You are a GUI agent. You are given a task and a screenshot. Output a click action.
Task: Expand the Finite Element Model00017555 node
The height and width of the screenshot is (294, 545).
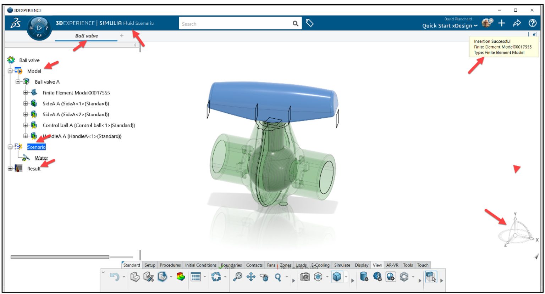[x=26, y=93]
